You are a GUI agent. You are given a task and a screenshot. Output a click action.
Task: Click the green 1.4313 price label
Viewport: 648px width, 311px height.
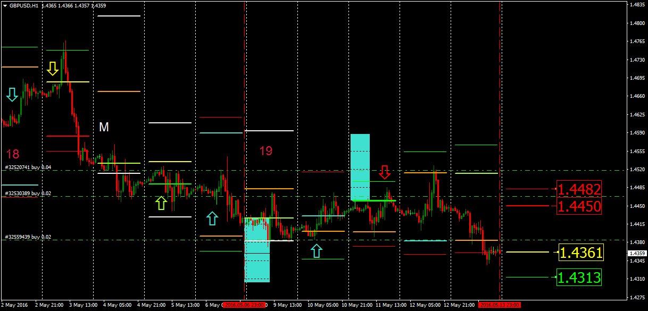[579, 277]
